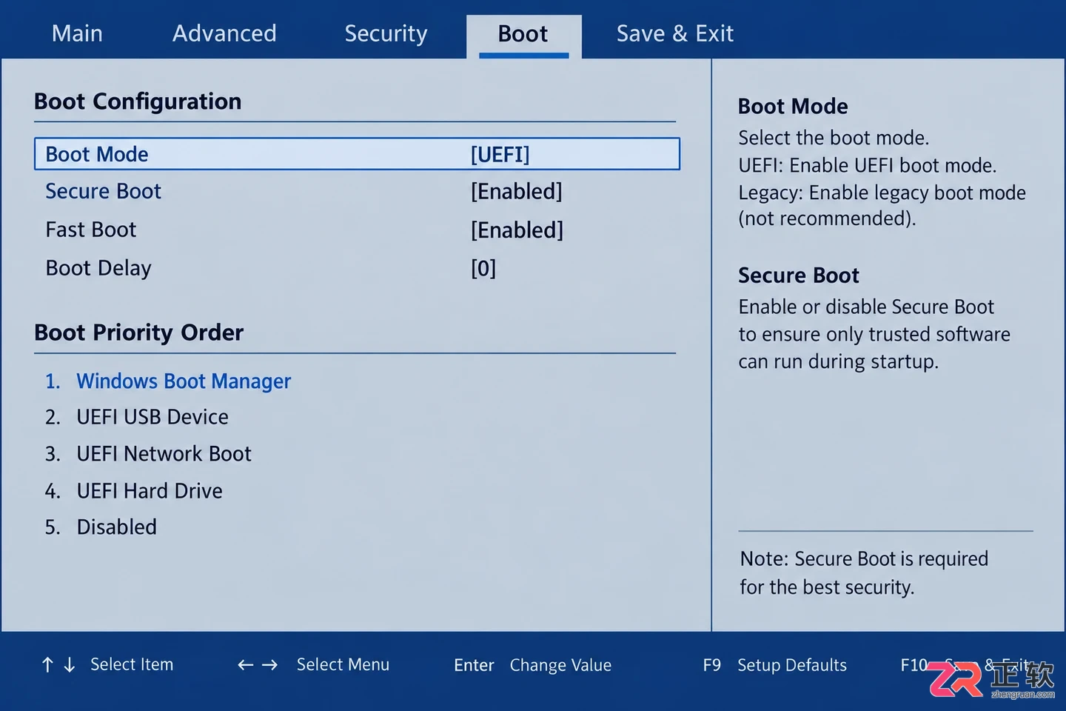The width and height of the screenshot is (1066, 711).
Task: Click the Select Menu hint
Action: point(343,664)
